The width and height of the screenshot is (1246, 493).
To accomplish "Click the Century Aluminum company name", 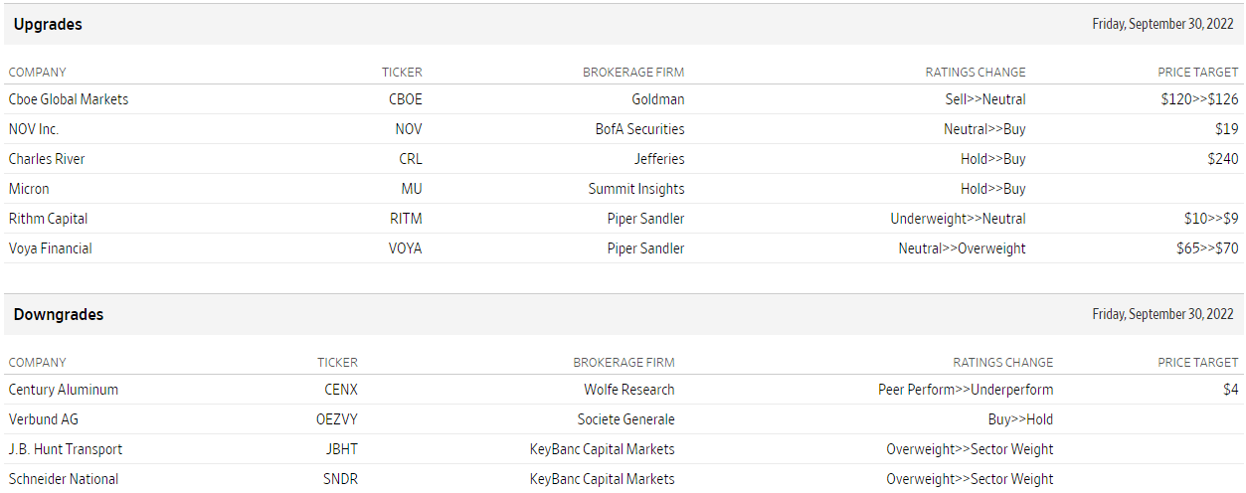I will tap(64, 390).
